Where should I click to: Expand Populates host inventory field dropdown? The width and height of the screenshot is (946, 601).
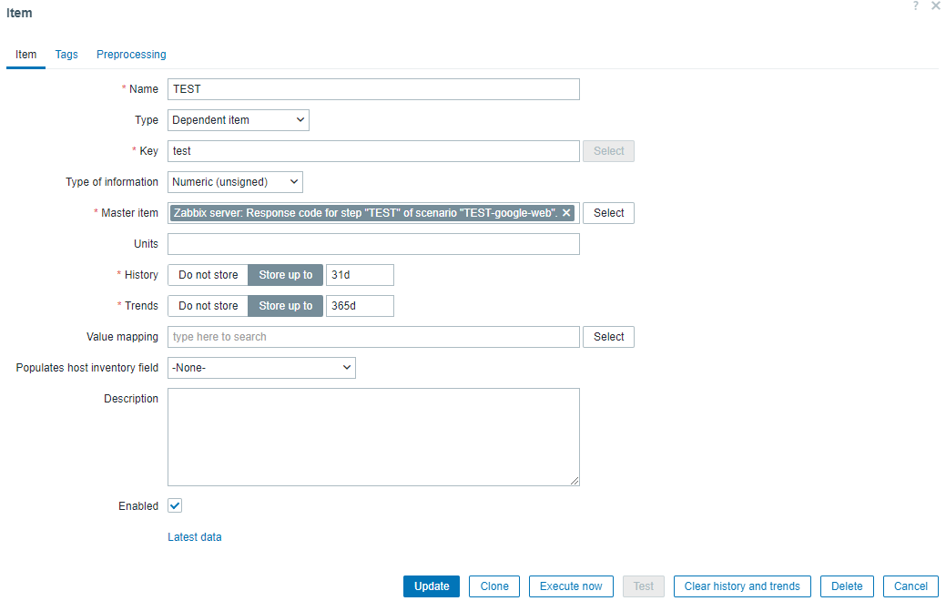point(261,368)
